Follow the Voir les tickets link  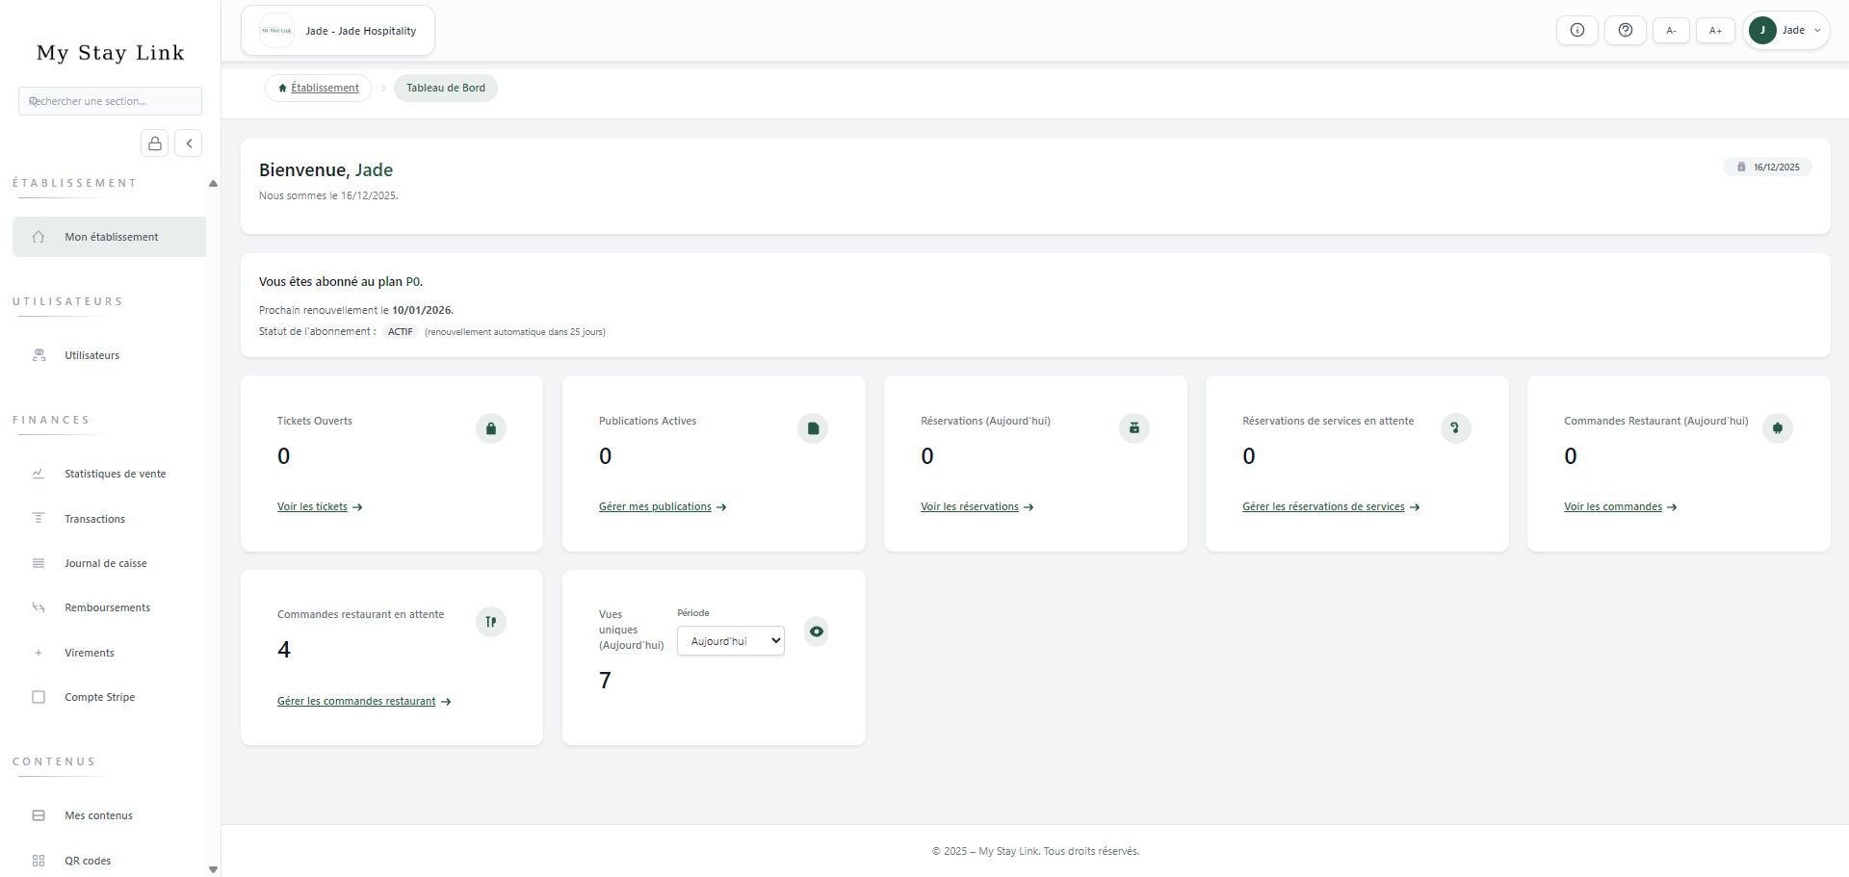312,507
